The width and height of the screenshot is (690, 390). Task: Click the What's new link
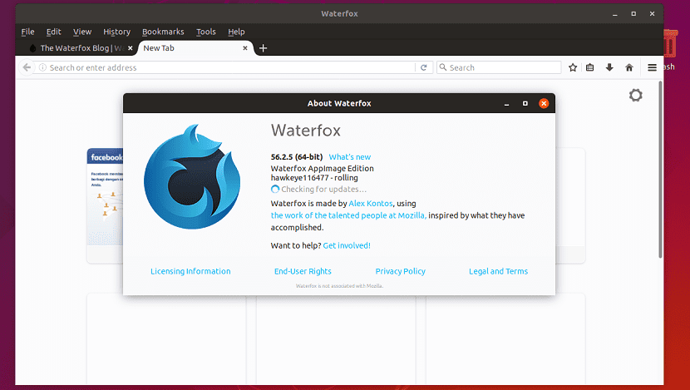(350, 156)
